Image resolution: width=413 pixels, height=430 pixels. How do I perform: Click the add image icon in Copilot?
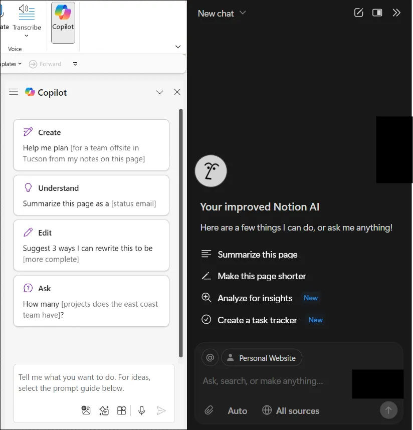[x=86, y=410]
